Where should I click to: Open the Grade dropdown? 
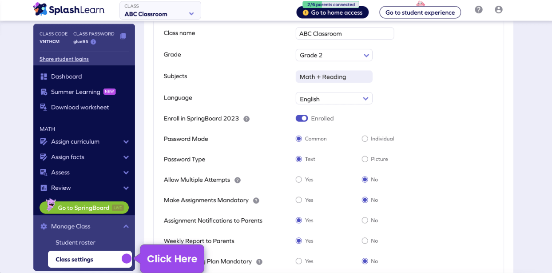[334, 55]
